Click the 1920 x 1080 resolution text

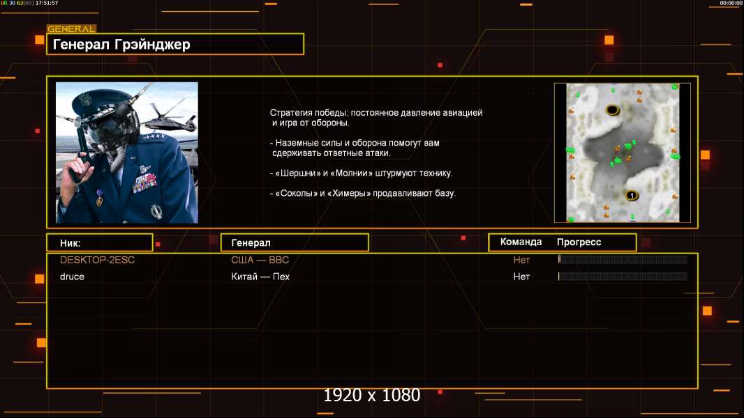[372, 395]
